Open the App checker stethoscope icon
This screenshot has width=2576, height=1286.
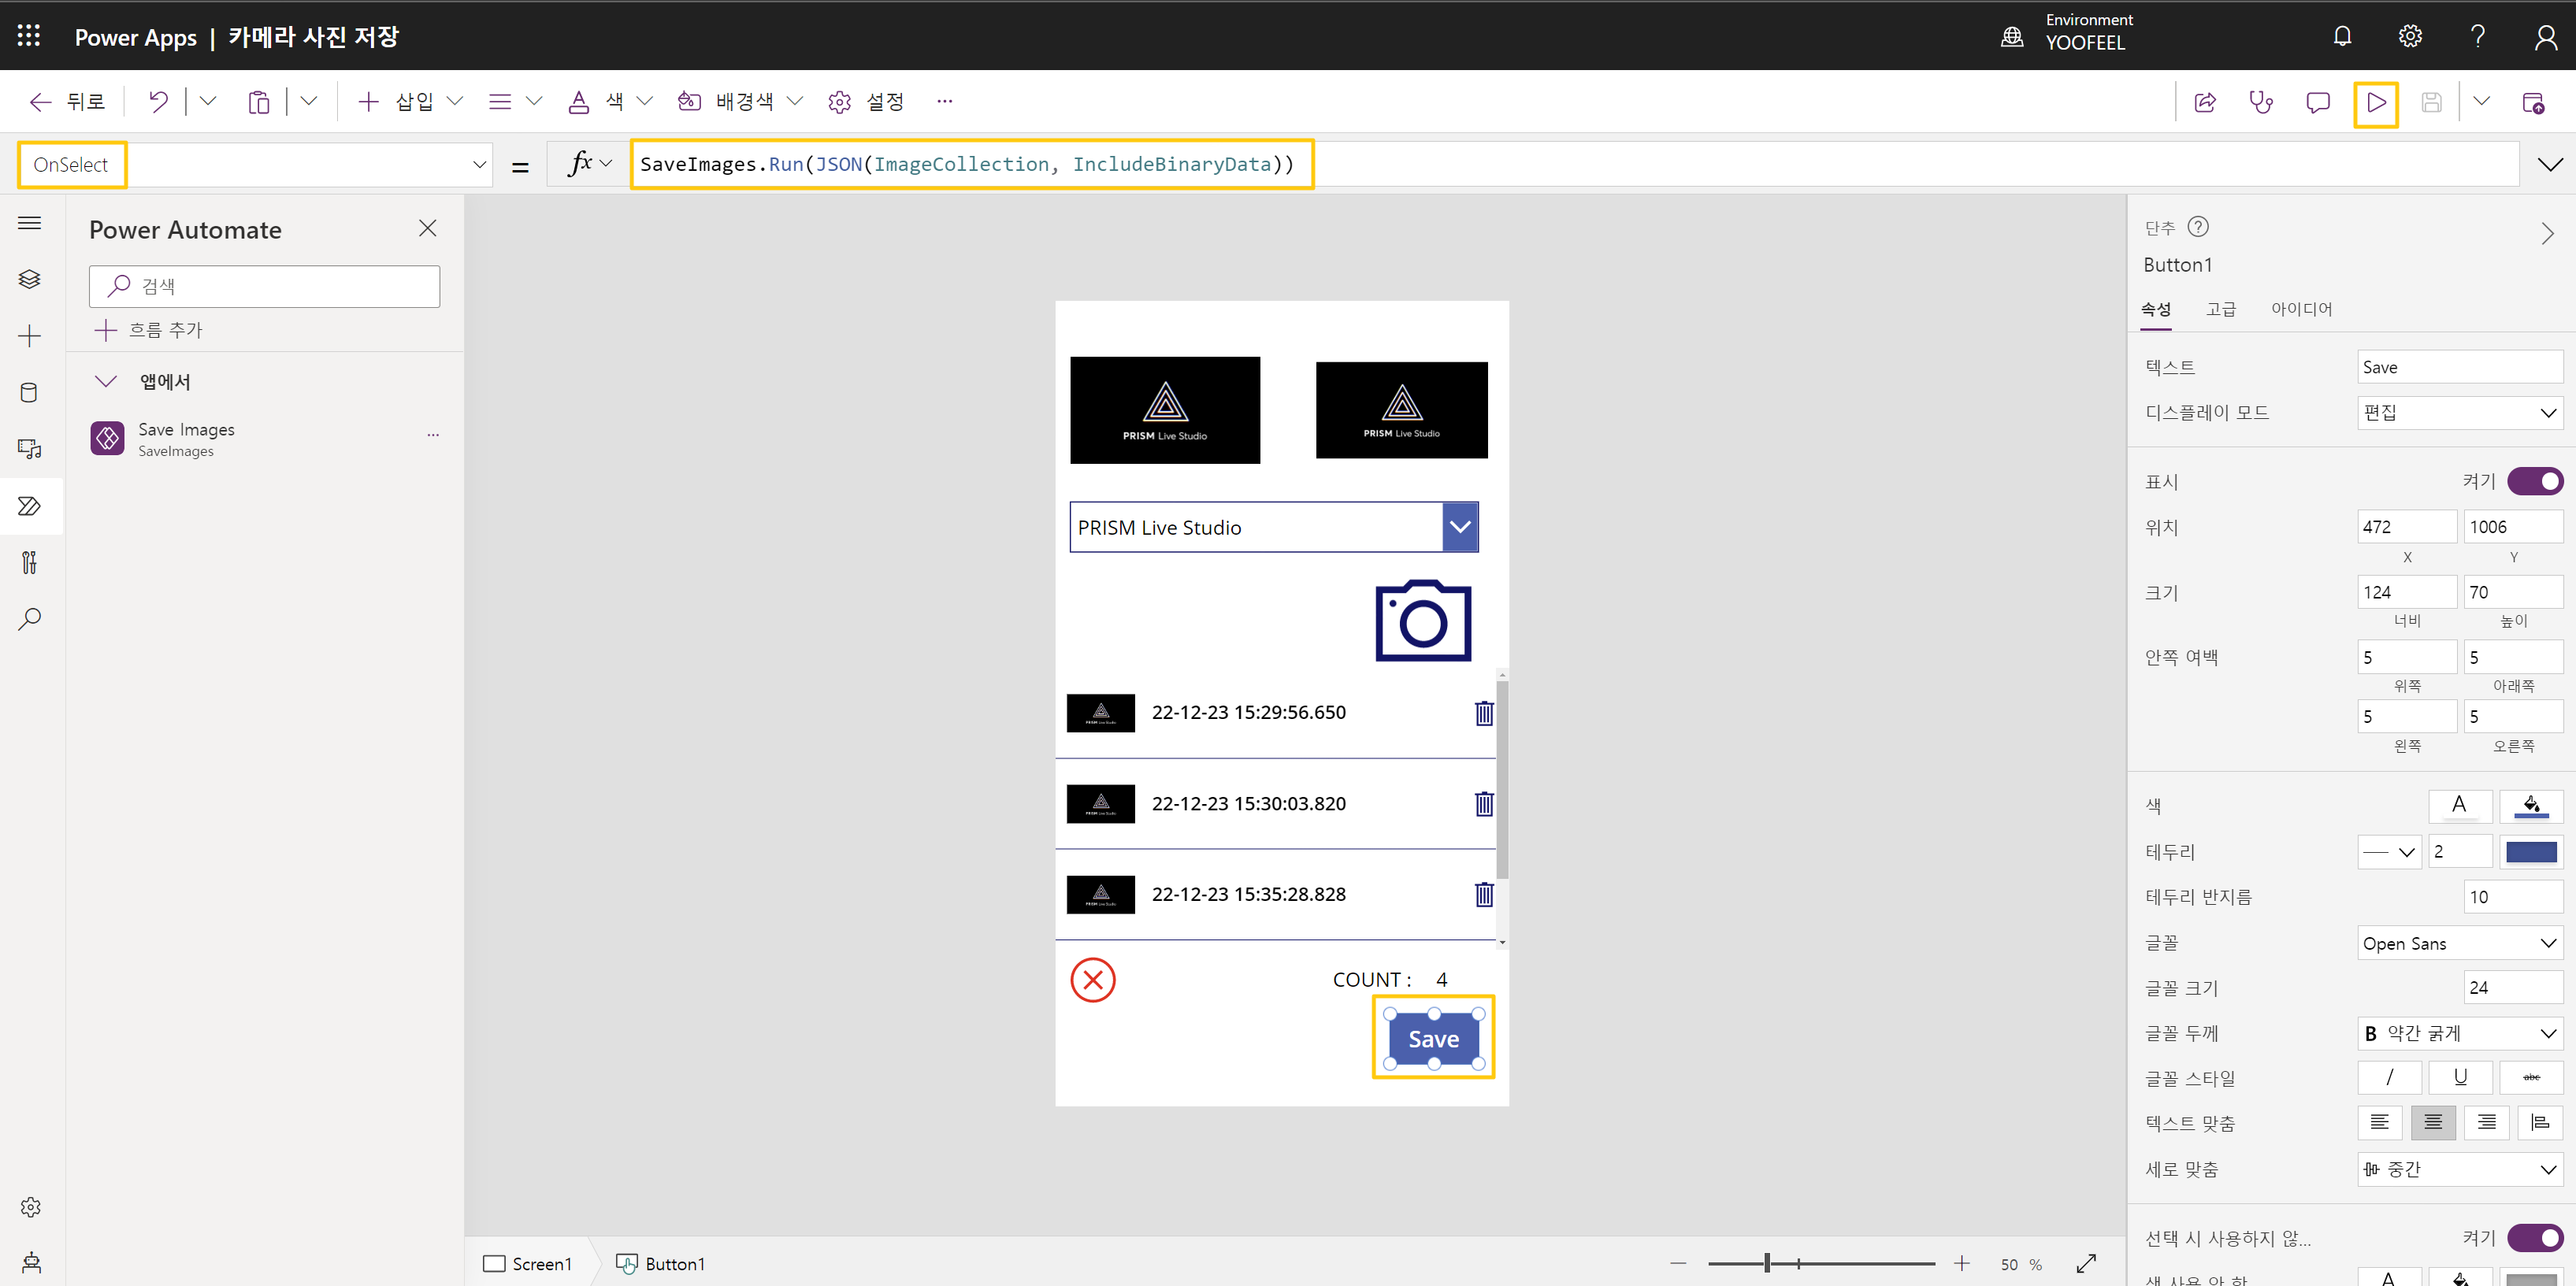pyautogui.click(x=2260, y=102)
